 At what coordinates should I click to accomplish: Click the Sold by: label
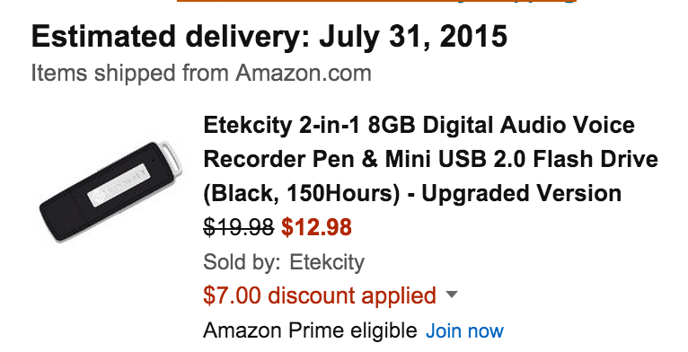pyautogui.click(x=242, y=262)
